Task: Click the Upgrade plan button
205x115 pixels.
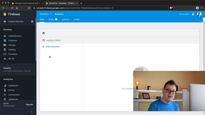Action: point(29,104)
